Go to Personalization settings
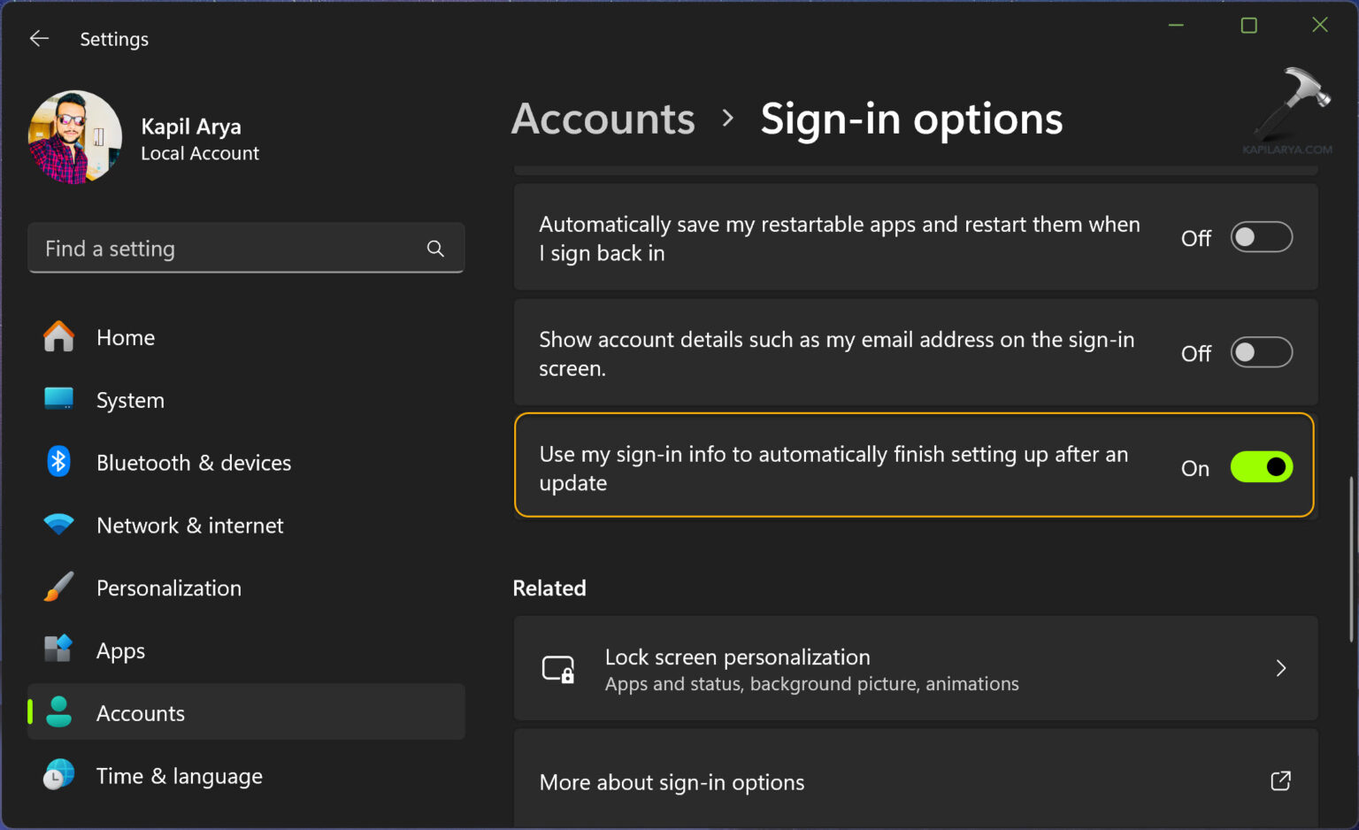The width and height of the screenshot is (1359, 830). point(246,588)
